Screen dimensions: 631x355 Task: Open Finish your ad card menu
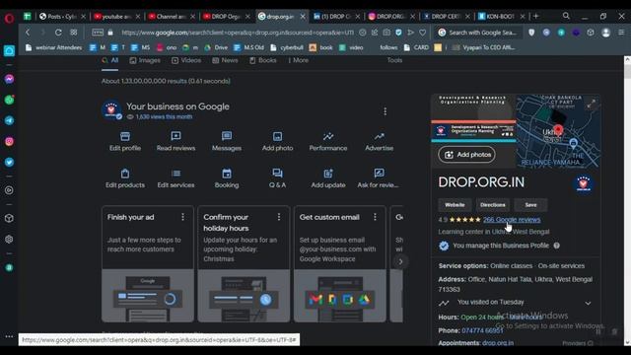182,217
